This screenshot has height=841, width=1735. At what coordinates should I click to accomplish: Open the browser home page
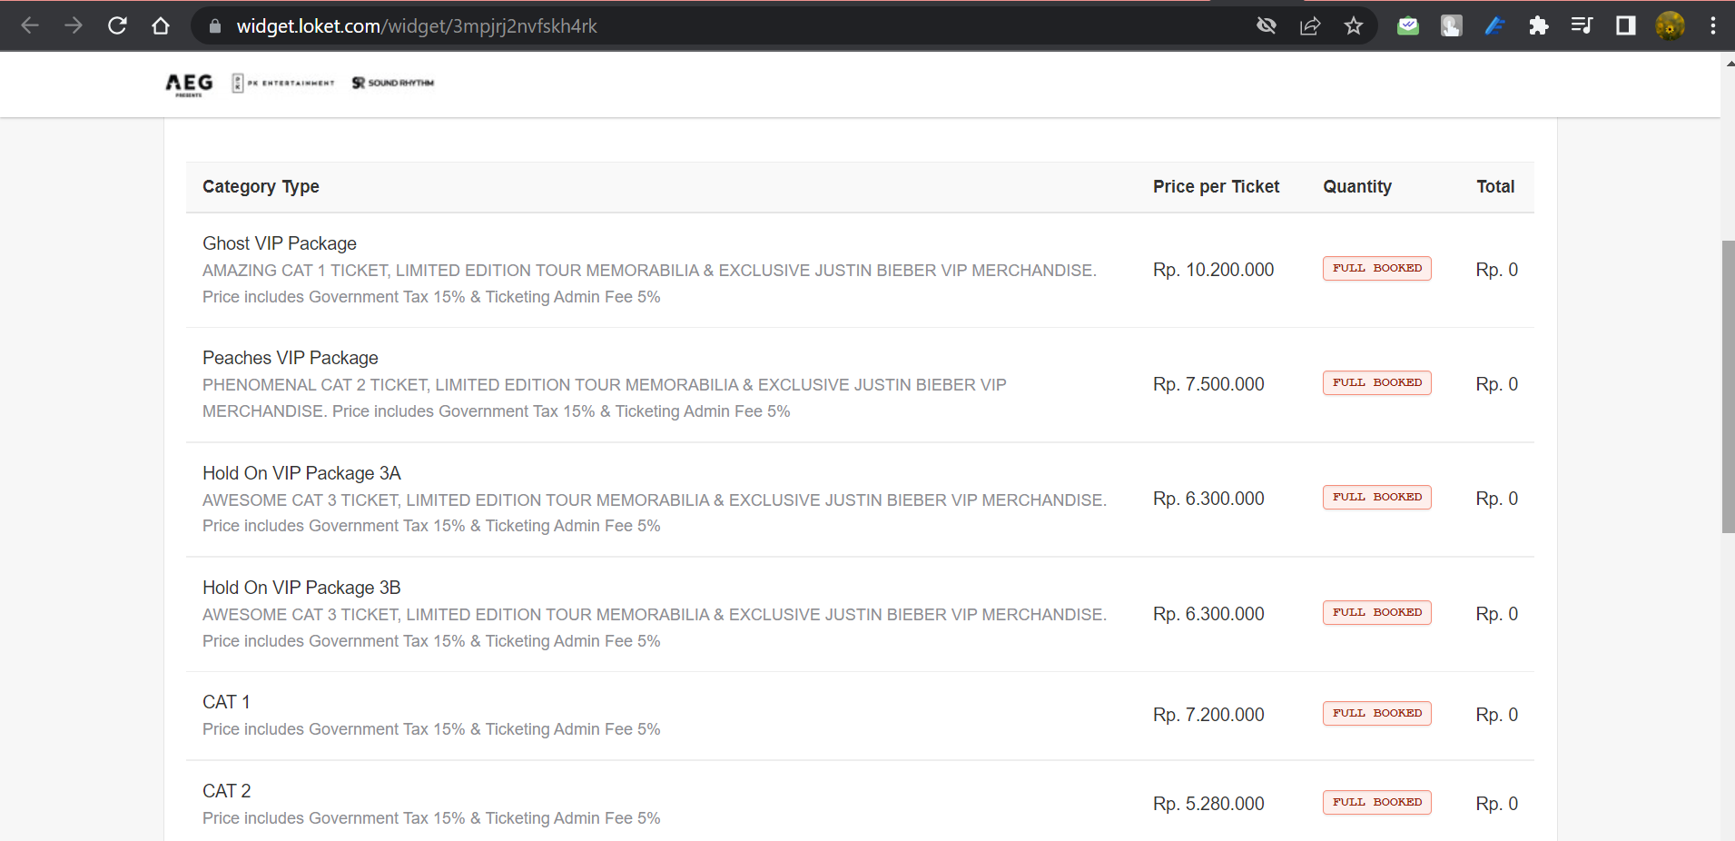161,25
